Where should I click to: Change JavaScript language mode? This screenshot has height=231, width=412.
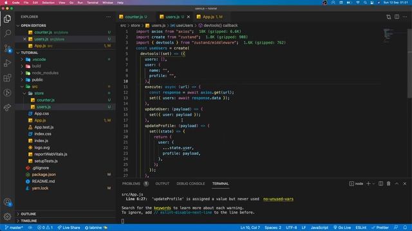tap(319, 228)
